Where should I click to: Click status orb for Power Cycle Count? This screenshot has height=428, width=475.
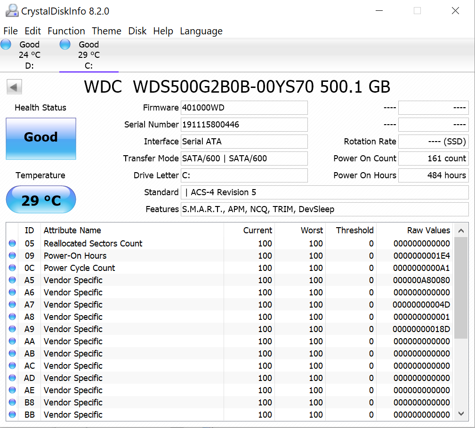tap(12, 268)
